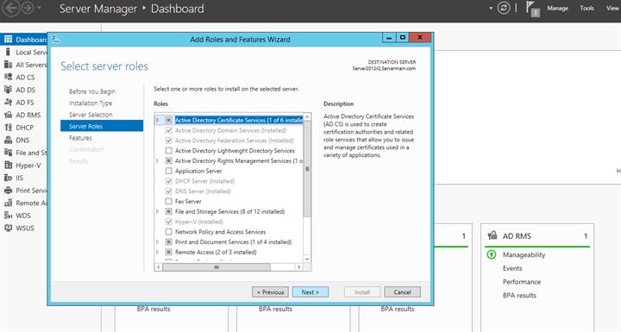Select the Remote Access sidebar icon

(8, 203)
